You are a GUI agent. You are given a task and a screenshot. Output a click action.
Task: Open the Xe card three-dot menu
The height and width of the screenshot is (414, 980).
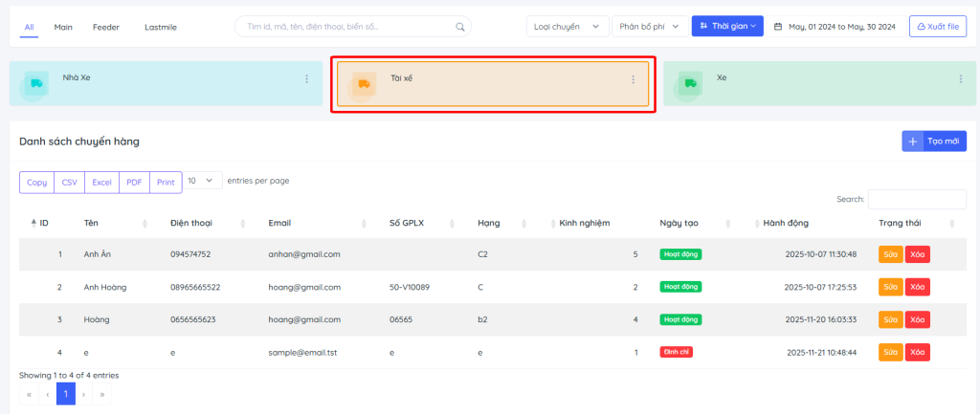tap(960, 79)
